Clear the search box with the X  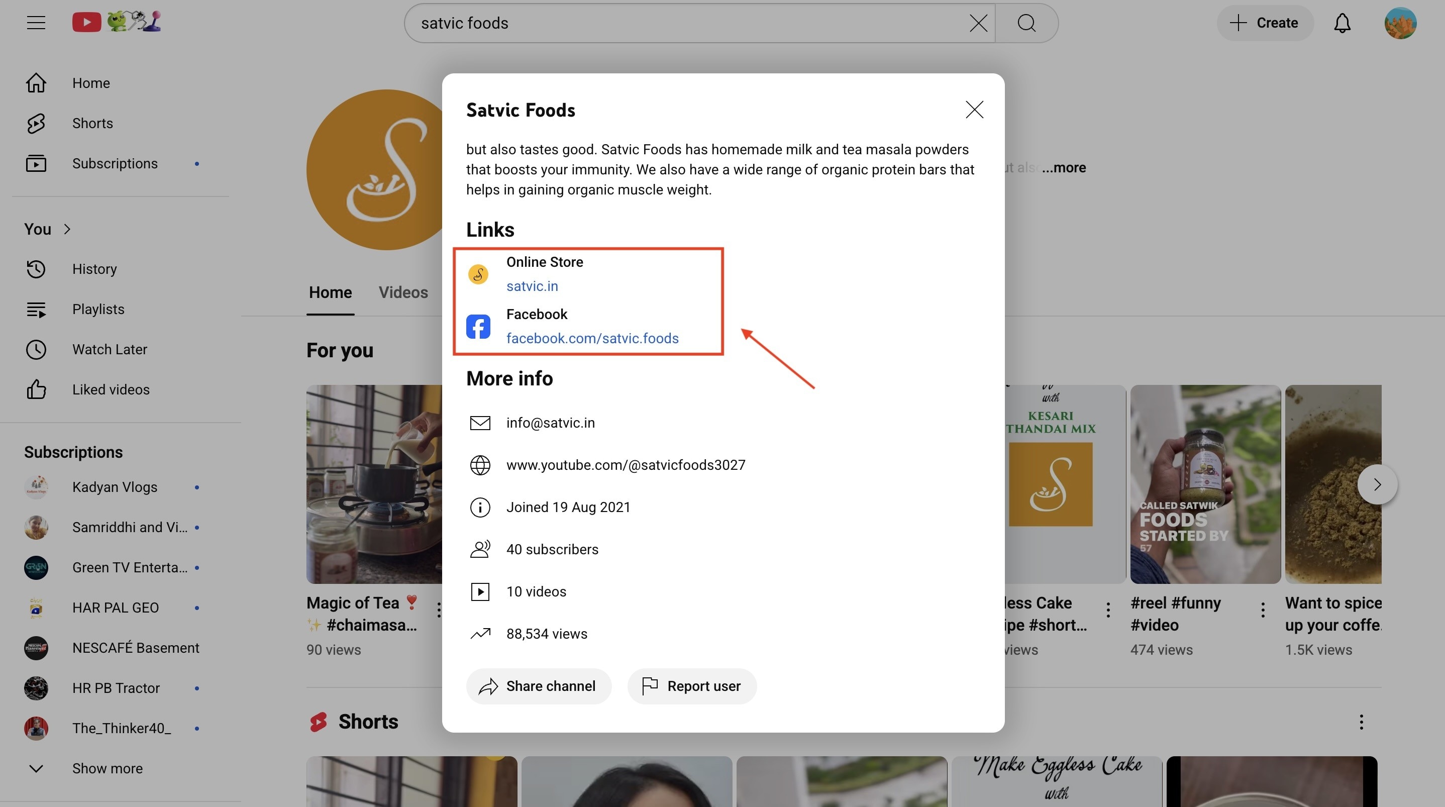978,23
